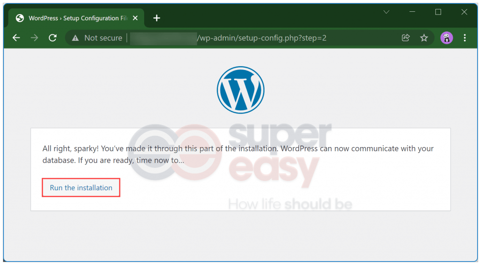Click the WordPress logo
Viewport: 481px width, 265px height.
point(240,90)
